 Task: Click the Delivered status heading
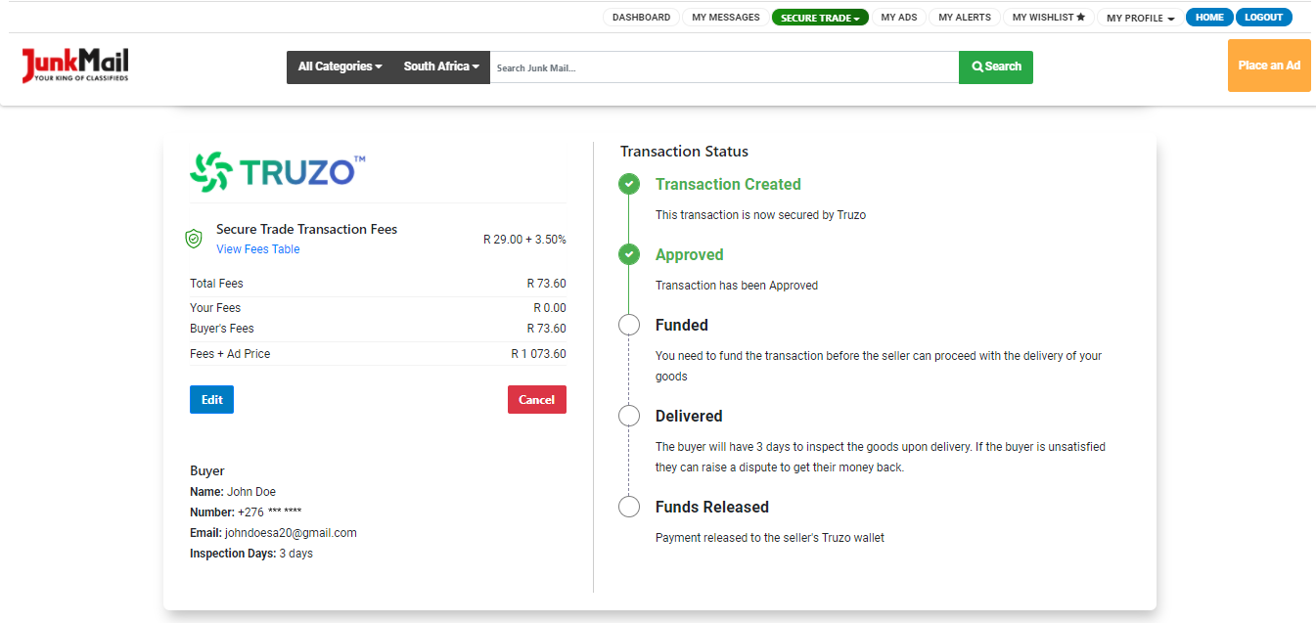tap(689, 416)
